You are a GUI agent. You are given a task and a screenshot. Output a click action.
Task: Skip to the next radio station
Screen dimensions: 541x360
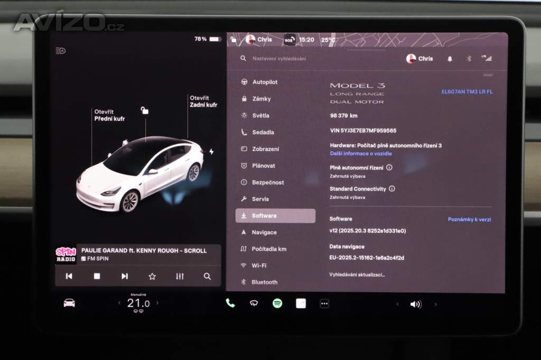125,276
